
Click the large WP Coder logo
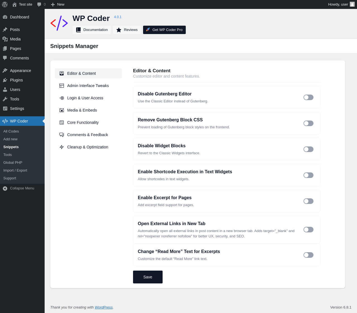click(59, 23)
